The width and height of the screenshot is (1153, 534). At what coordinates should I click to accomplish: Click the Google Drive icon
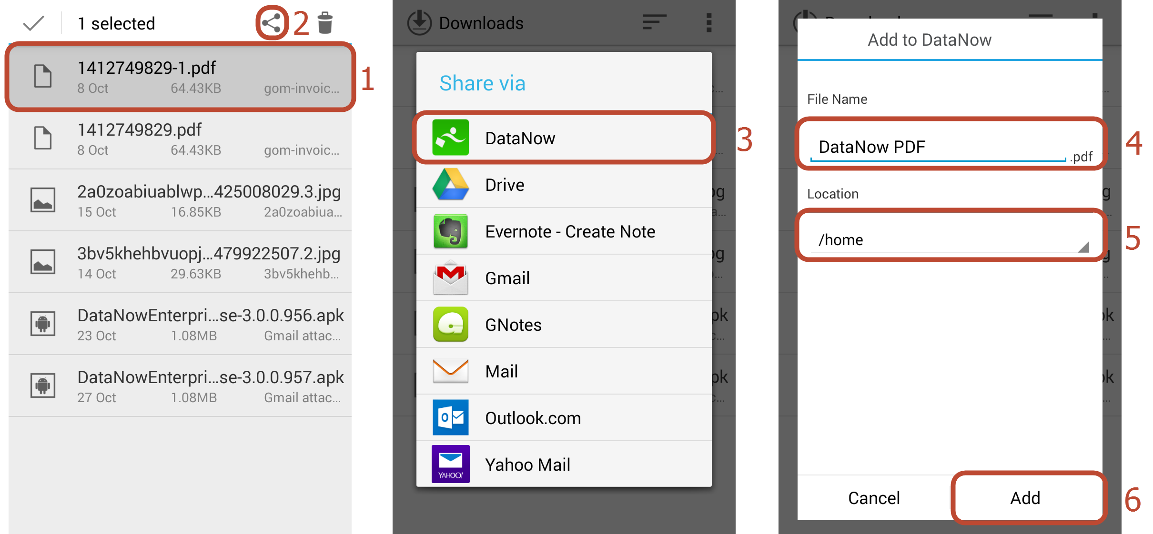451,184
